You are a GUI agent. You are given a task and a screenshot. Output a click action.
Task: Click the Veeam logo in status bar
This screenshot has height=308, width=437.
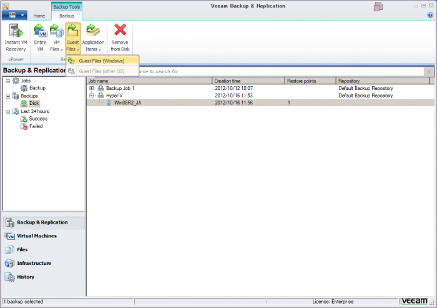pyautogui.click(x=415, y=301)
